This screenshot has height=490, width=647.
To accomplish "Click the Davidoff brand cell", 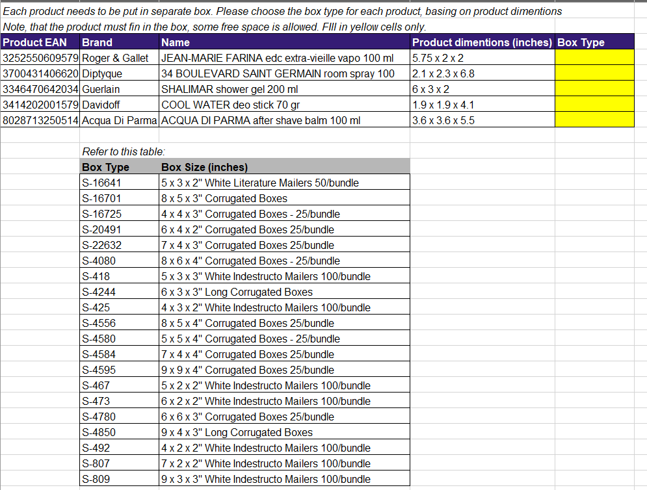I will 119,105.
